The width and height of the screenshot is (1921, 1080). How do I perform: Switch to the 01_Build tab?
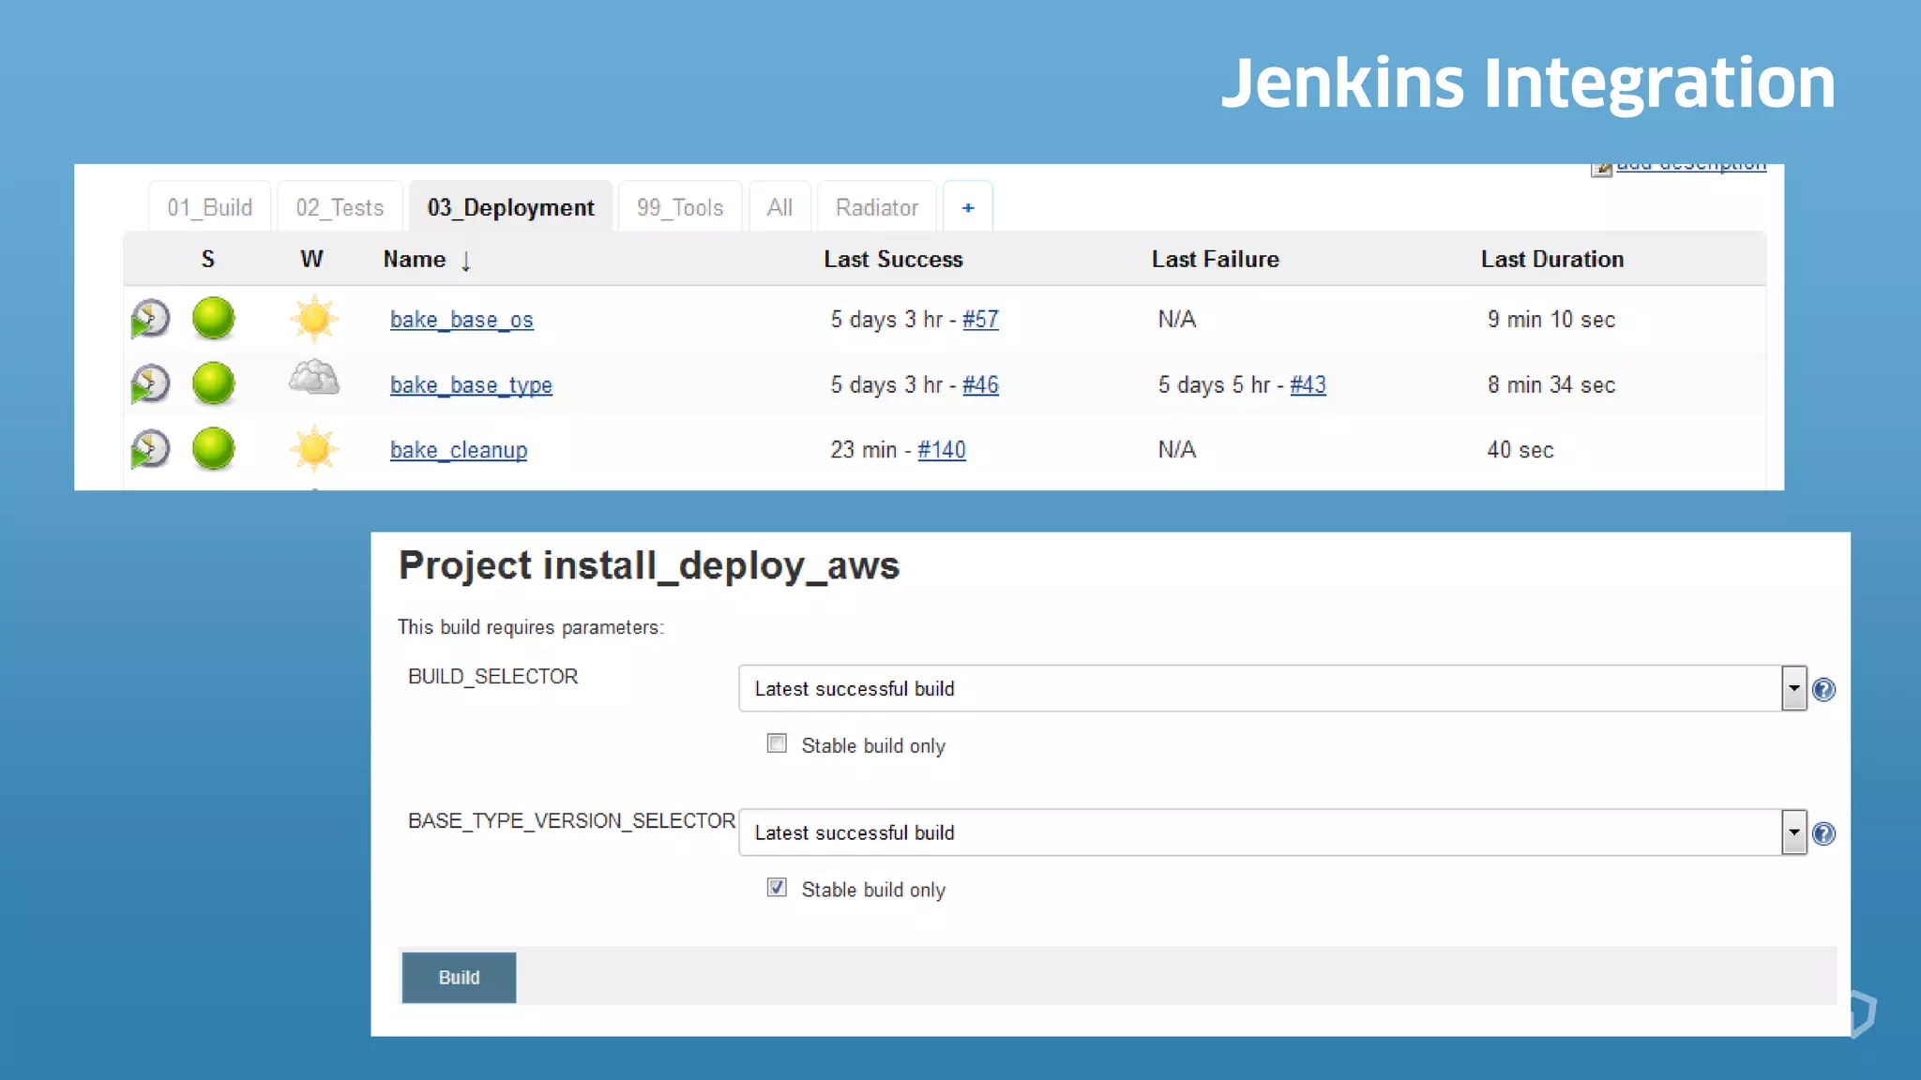209,207
